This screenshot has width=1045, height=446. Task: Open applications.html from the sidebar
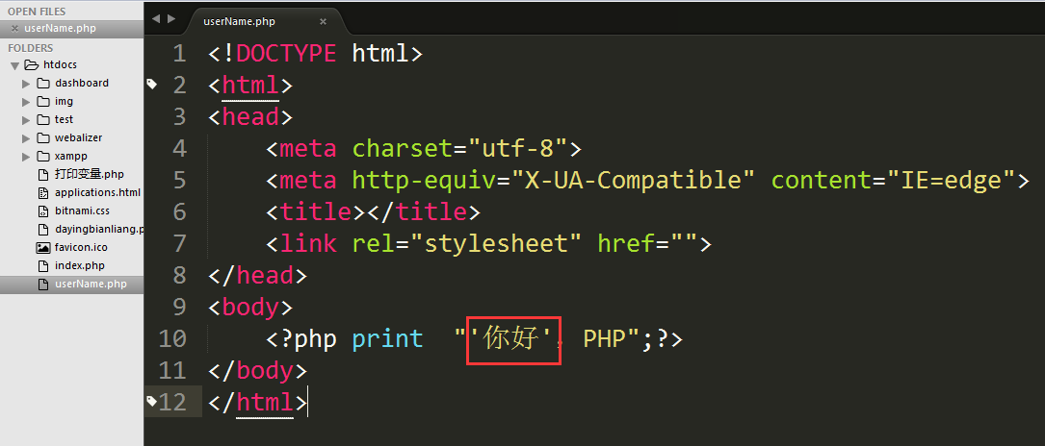[97, 192]
